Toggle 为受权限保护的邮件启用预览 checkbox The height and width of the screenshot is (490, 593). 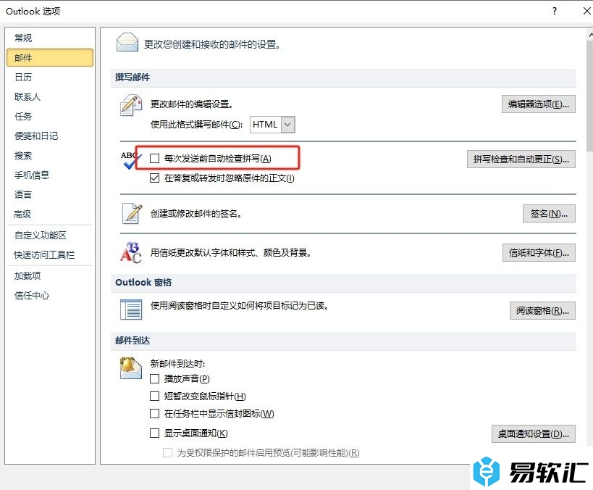pos(167,452)
